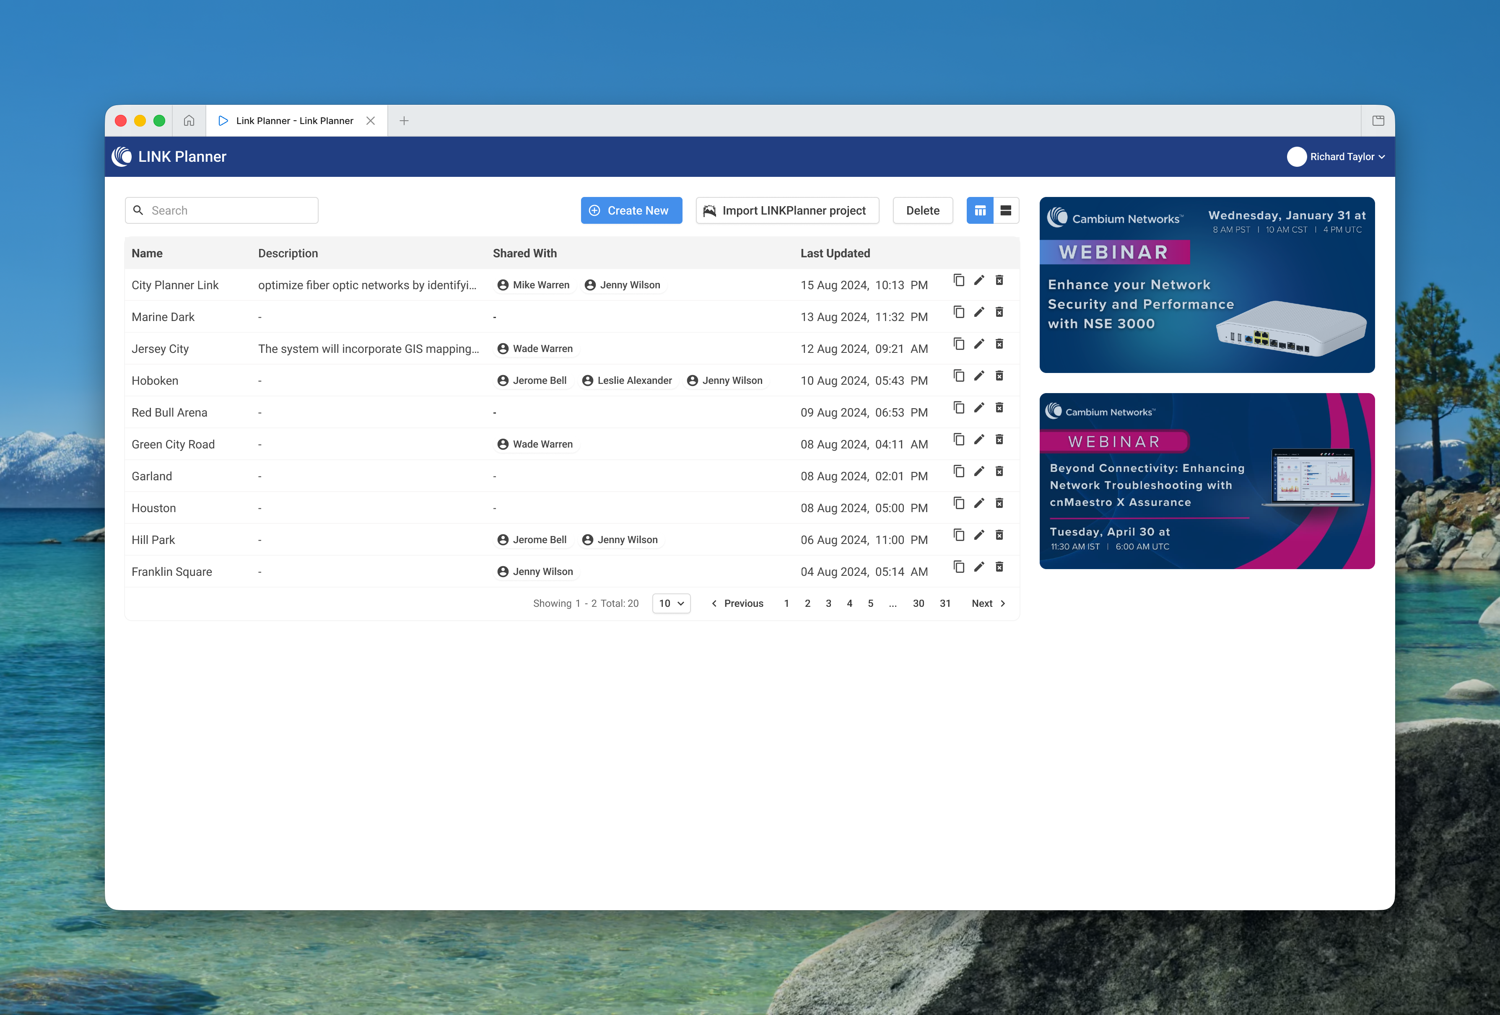Edit the Green City Road project
Image resolution: width=1500 pixels, height=1015 pixels.
point(979,440)
